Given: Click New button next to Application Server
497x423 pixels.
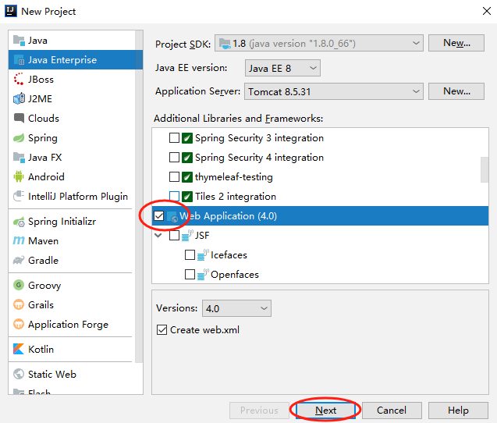Looking at the screenshot, I should pyautogui.click(x=456, y=91).
